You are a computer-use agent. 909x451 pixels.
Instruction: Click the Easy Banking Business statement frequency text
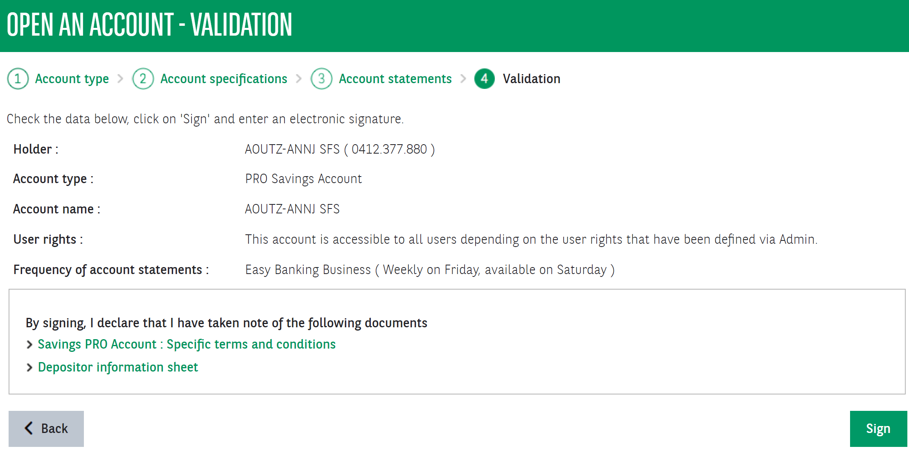click(430, 270)
